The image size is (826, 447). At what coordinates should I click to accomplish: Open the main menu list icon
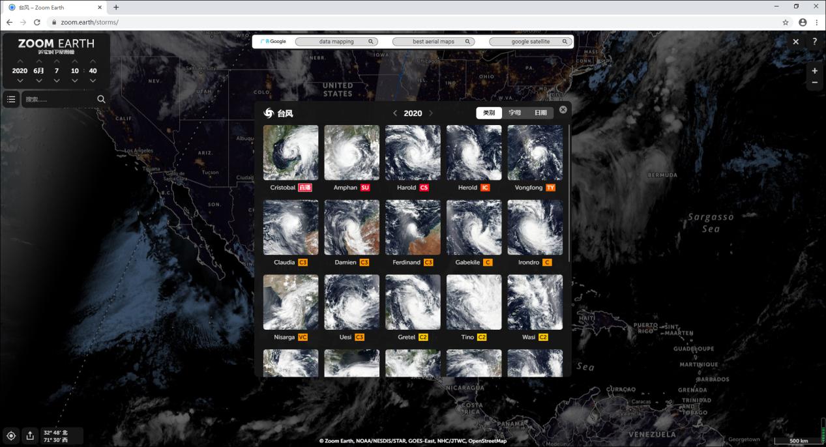click(x=11, y=99)
